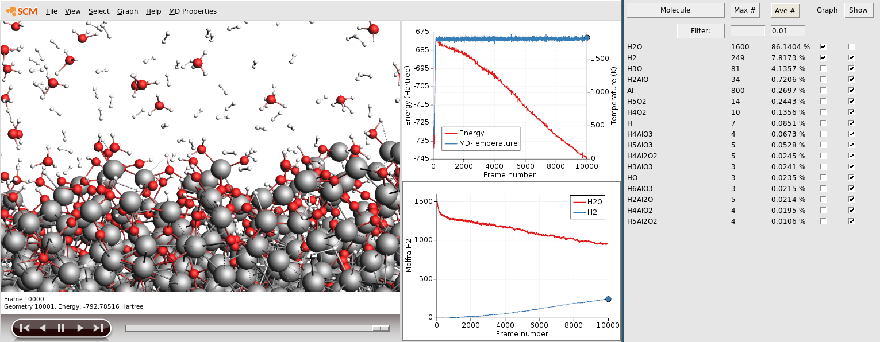
Task: Uncheck the Show checkbox for H4O2
Action: 851,112
